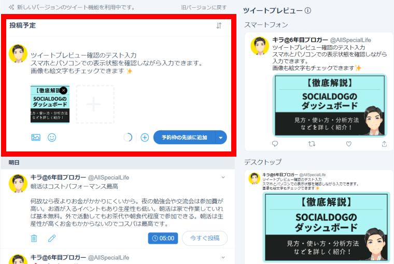This screenshot has width=394, height=264.
Task: Click the 05:00 scheduled time button
Action: click(x=163, y=239)
